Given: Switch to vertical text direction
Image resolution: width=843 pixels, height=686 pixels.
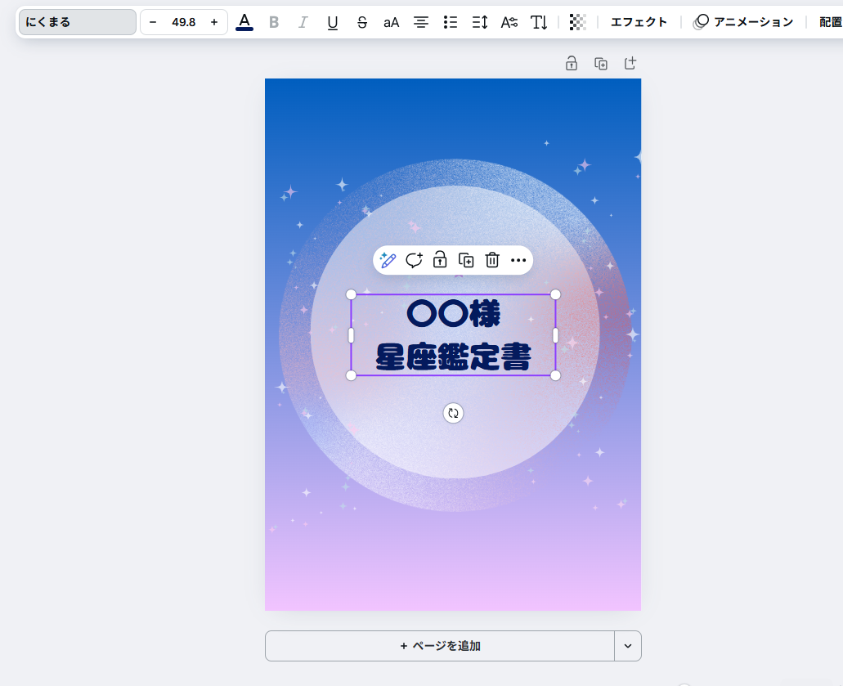Looking at the screenshot, I should coord(539,22).
